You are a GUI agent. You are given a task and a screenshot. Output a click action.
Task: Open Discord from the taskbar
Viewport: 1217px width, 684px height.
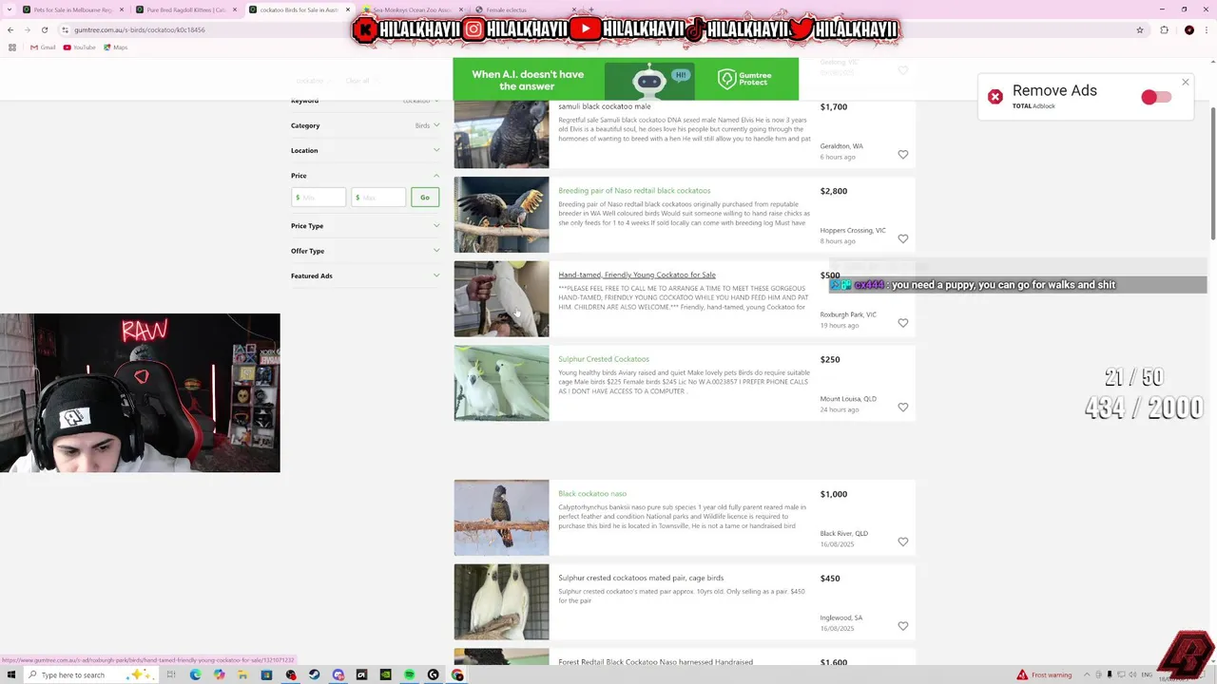[338, 674]
